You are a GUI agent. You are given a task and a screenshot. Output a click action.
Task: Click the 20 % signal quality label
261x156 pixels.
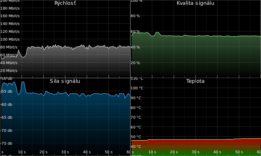135,63
